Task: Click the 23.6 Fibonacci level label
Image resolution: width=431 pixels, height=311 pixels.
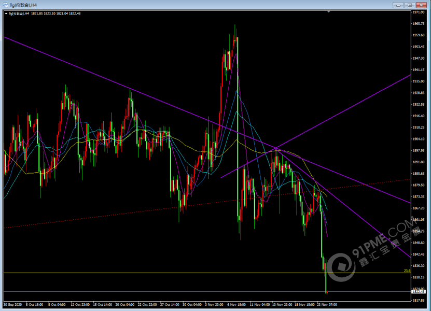Action: click(x=407, y=271)
